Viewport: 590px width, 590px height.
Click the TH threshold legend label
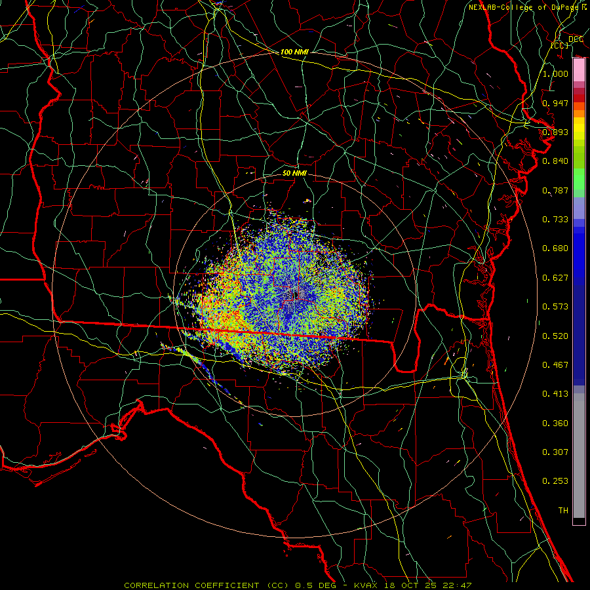[563, 510]
